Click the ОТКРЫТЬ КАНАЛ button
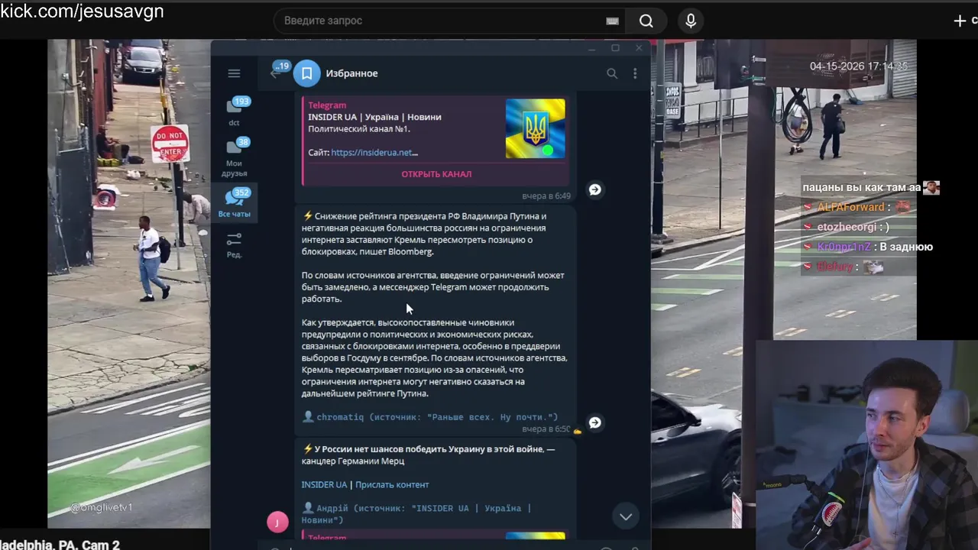Screen dimensions: 978x550 click(x=436, y=174)
